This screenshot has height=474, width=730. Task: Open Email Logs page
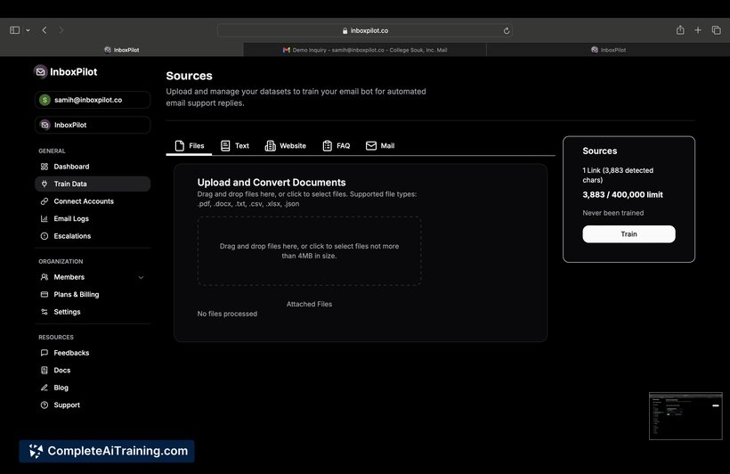tap(93, 218)
